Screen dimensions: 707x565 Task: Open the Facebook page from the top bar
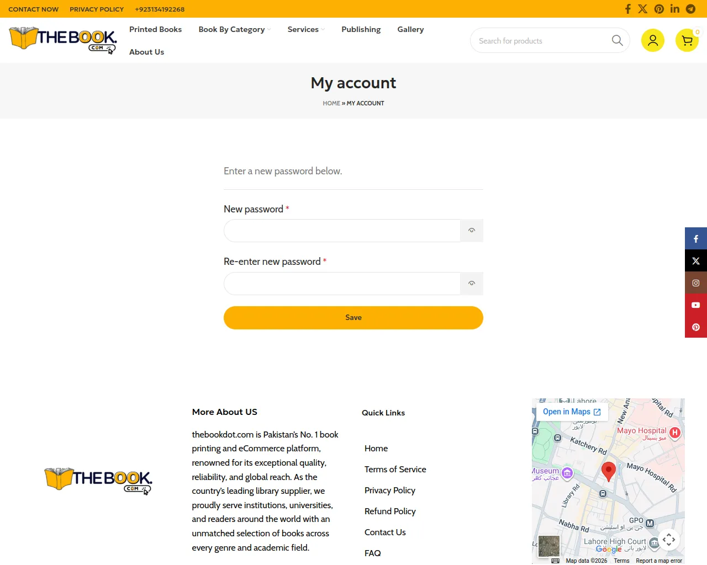[628, 9]
